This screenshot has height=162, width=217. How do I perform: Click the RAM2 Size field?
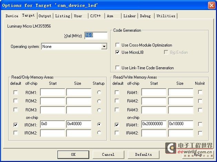pos(180,101)
